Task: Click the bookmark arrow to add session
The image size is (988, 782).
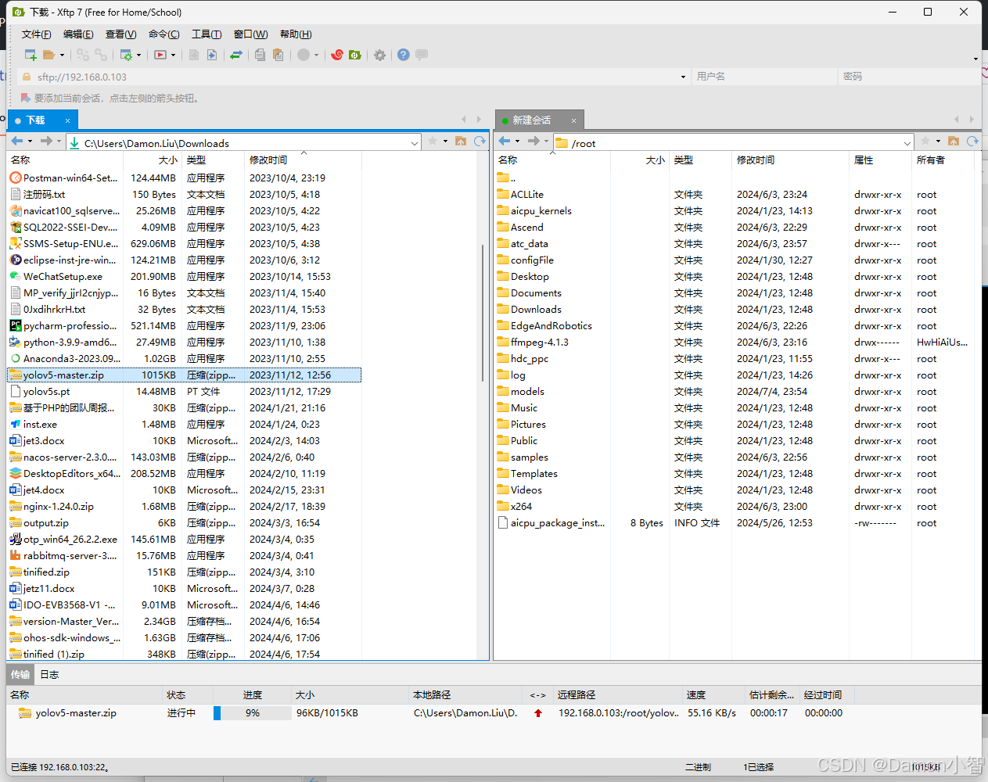Action: point(26,98)
